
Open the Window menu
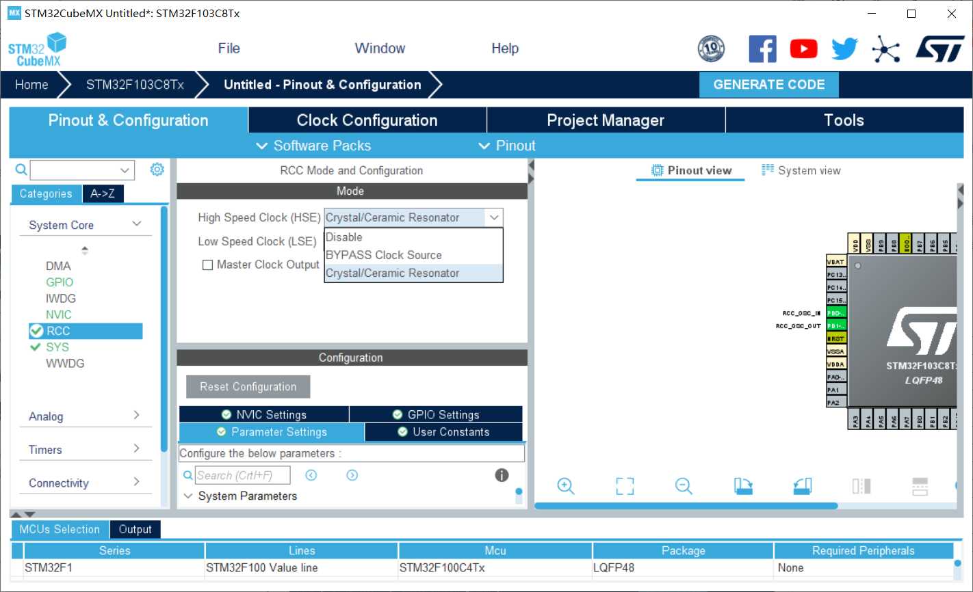[380, 49]
